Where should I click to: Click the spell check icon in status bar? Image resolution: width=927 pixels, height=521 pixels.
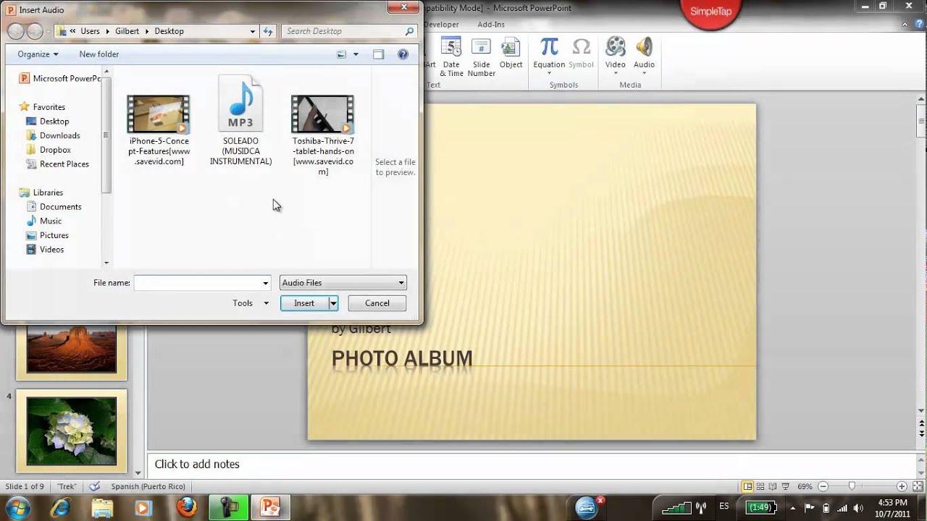click(x=94, y=486)
